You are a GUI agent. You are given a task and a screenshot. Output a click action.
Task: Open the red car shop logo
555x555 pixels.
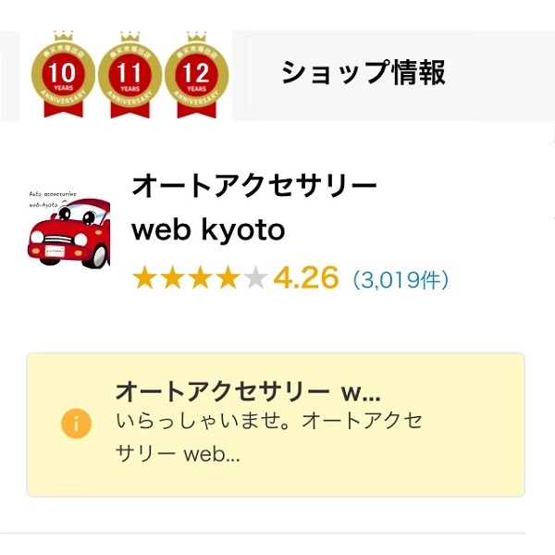tap(68, 235)
